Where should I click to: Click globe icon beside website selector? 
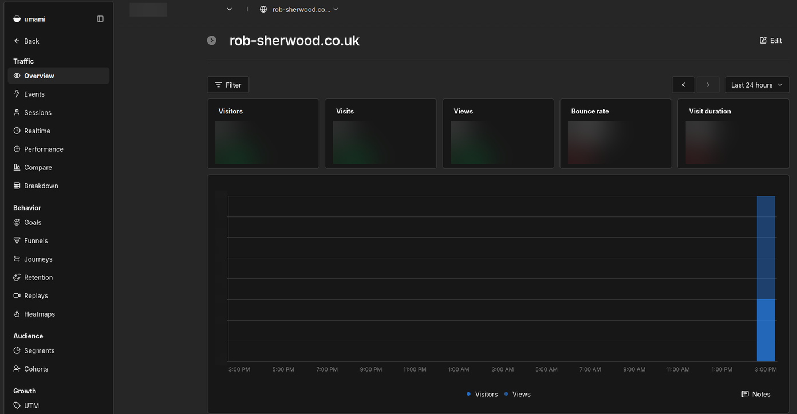263,9
